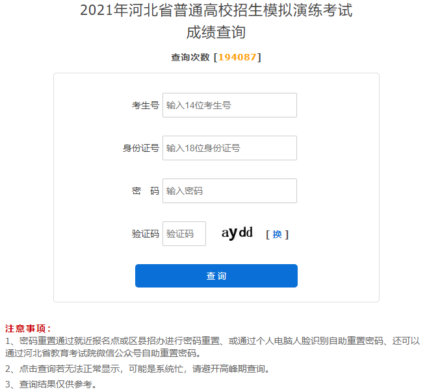Click the red 注意事项 heading

(28, 328)
